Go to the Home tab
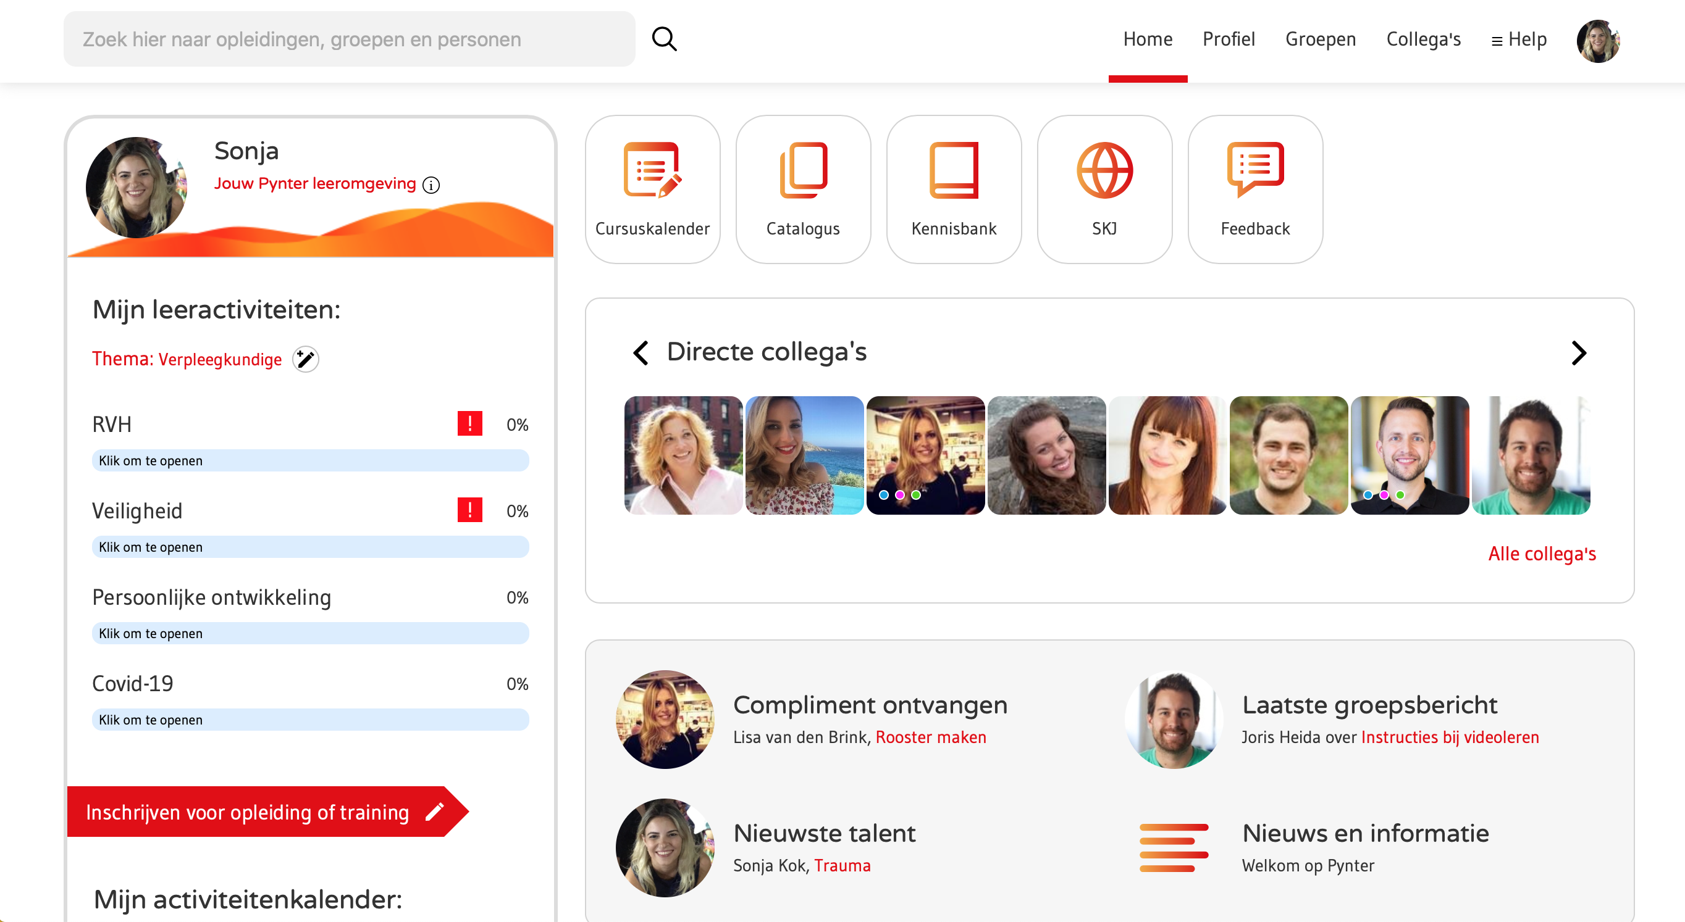Image resolution: width=1685 pixels, height=922 pixels. [1147, 39]
